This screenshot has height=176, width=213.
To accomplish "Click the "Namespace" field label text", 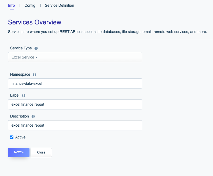I will pos(20,74).
